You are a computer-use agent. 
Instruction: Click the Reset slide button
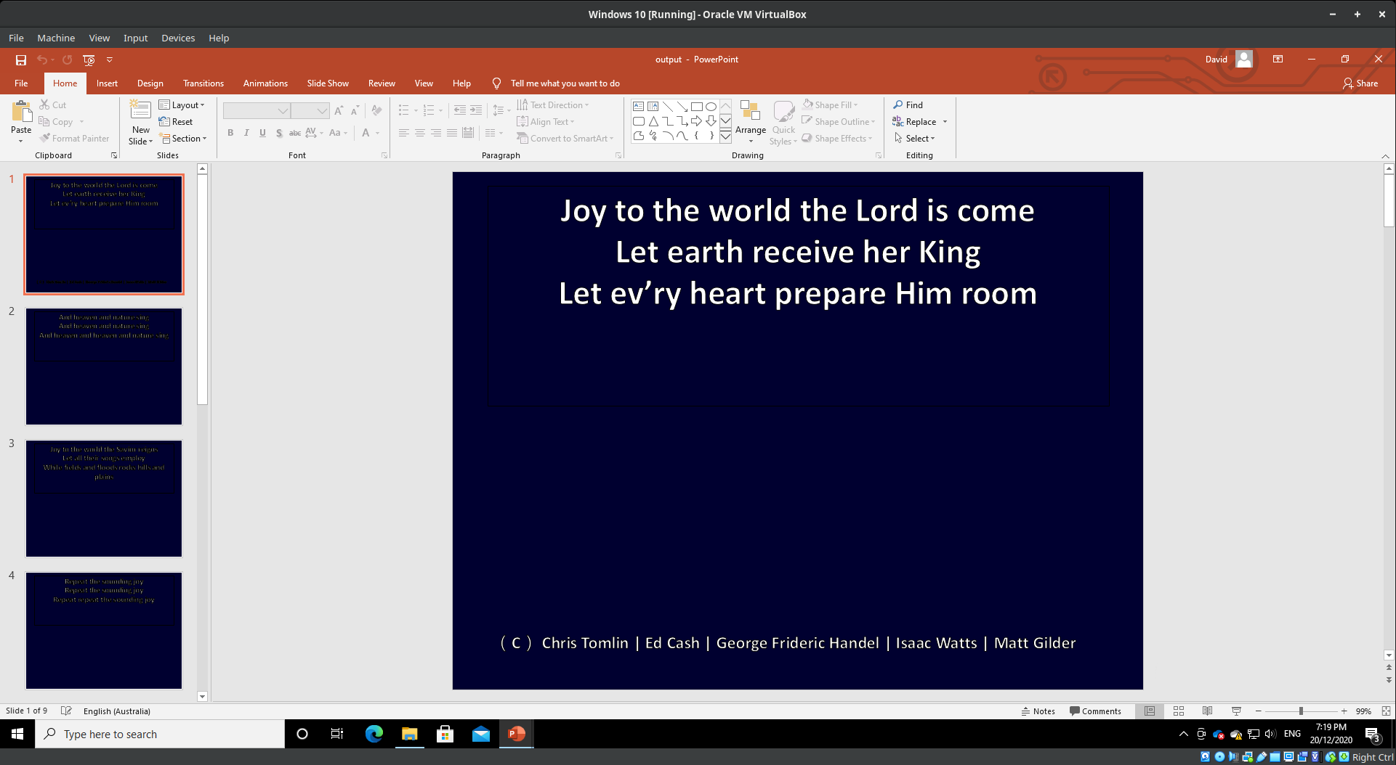click(x=176, y=122)
